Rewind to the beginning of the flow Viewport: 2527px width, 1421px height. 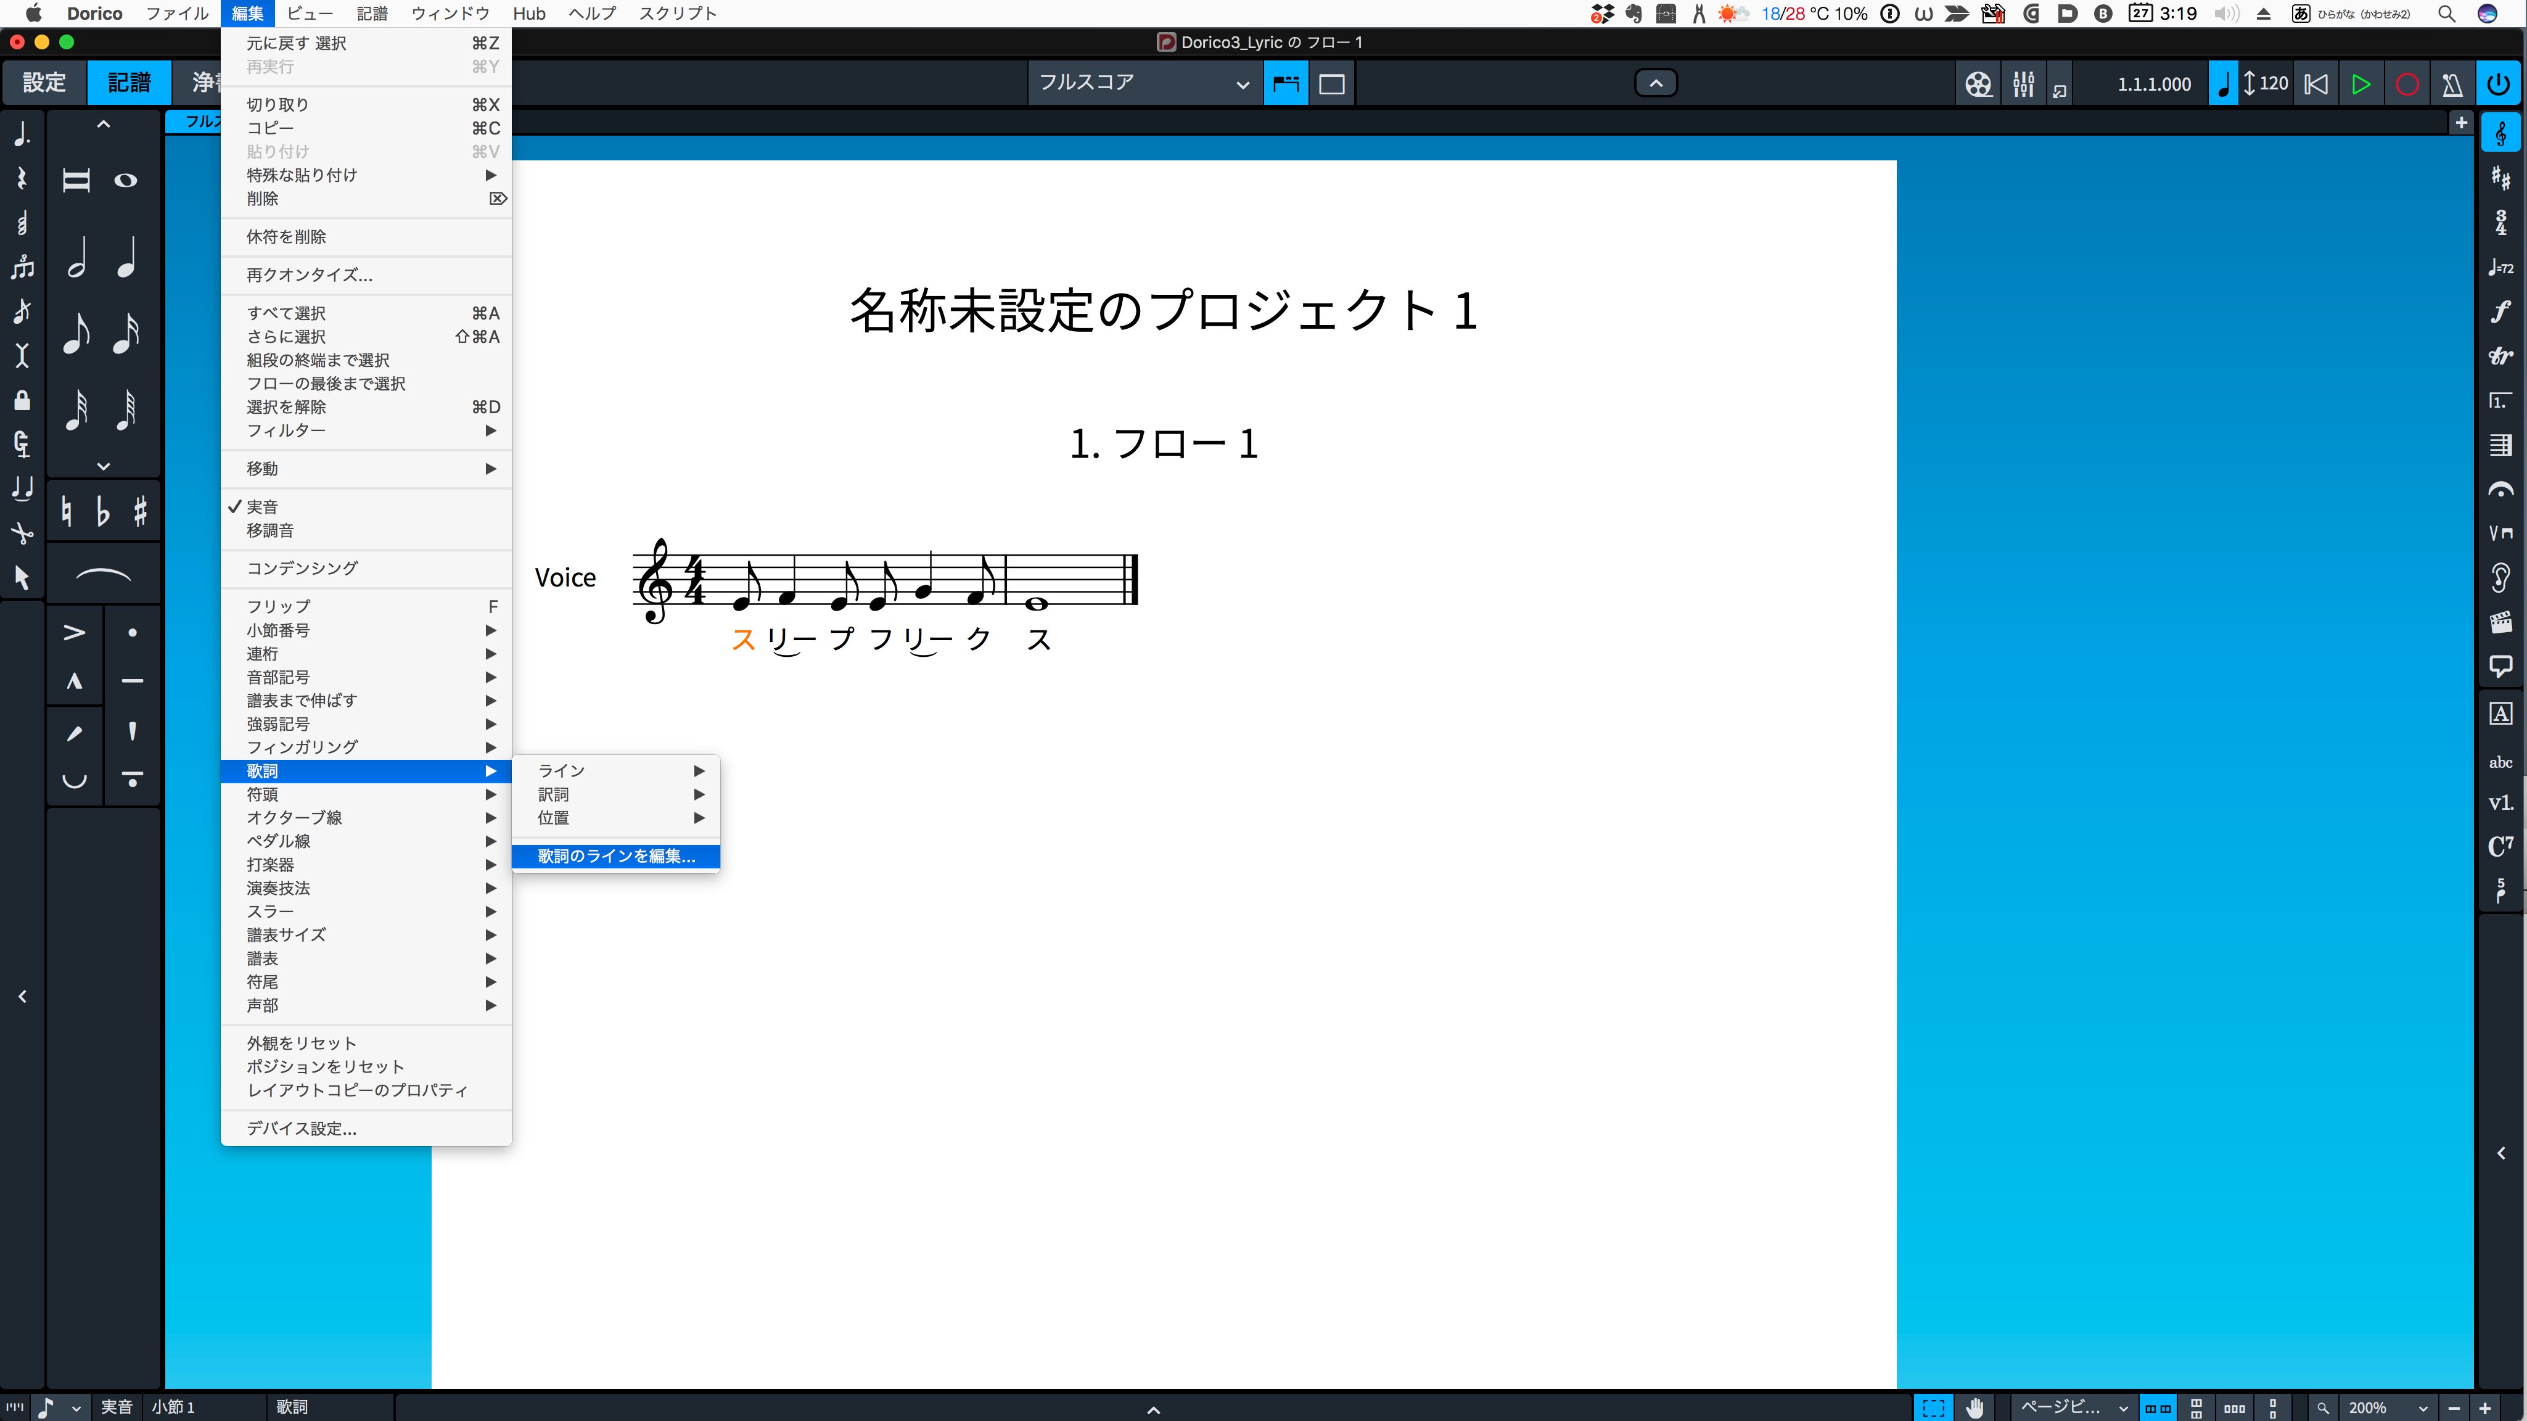point(2316,84)
